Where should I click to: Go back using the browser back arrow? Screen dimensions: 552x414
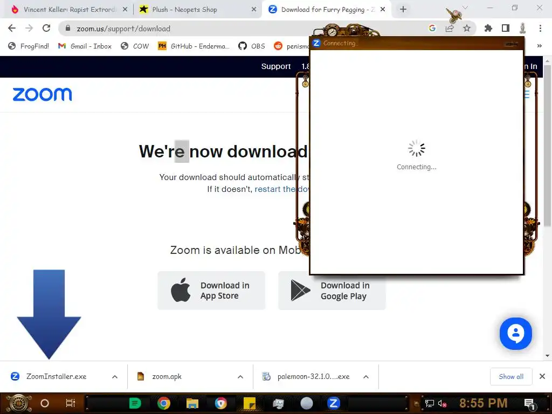(x=12, y=28)
